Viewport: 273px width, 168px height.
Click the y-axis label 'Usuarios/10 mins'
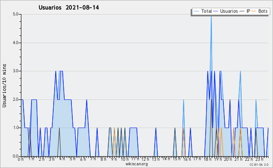[4, 86]
